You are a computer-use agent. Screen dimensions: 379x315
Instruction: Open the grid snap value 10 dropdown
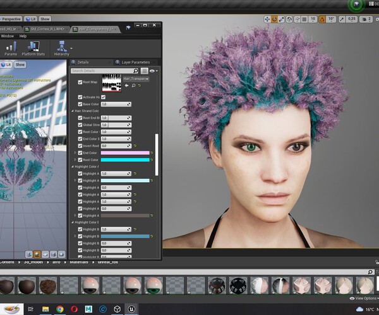coord(313,20)
